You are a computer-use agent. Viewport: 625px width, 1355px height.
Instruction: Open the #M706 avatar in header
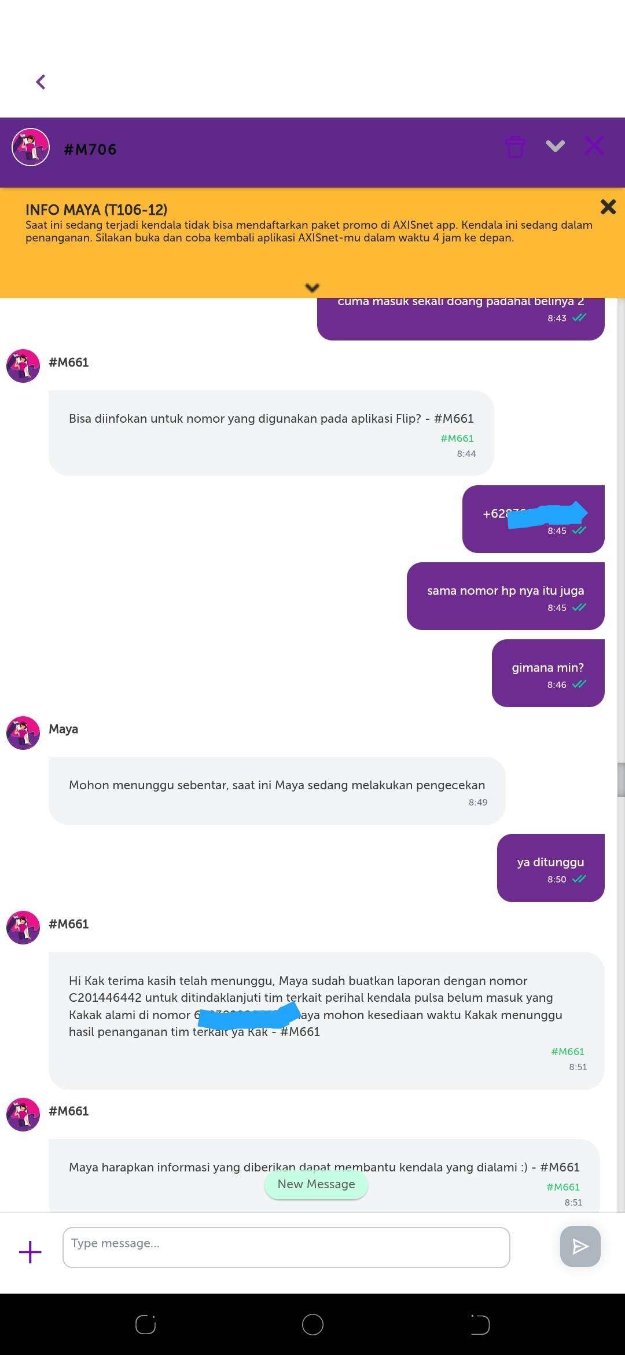coord(31,147)
